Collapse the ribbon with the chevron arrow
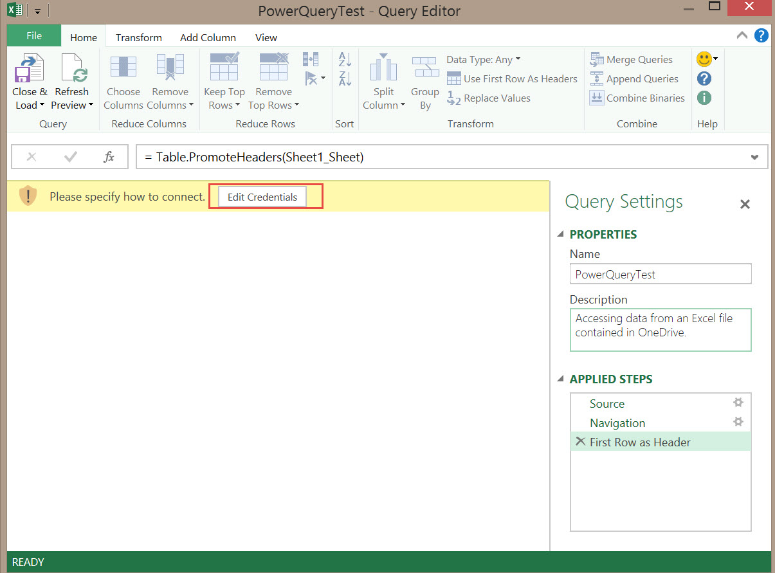The image size is (775, 573). tap(742, 35)
